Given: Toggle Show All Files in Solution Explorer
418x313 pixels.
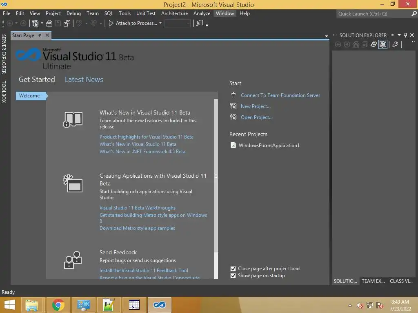Looking at the screenshot, I should click(x=383, y=44).
